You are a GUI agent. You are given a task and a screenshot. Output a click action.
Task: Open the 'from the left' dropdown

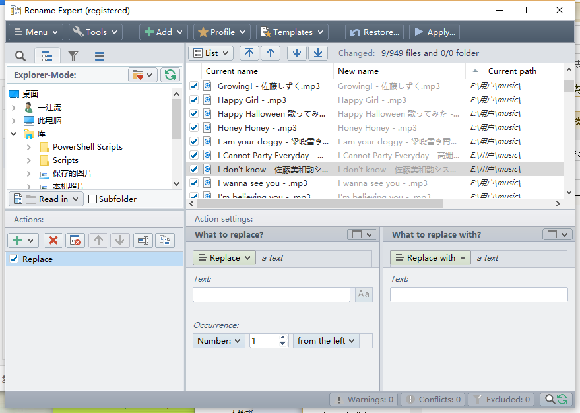[x=325, y=340]
